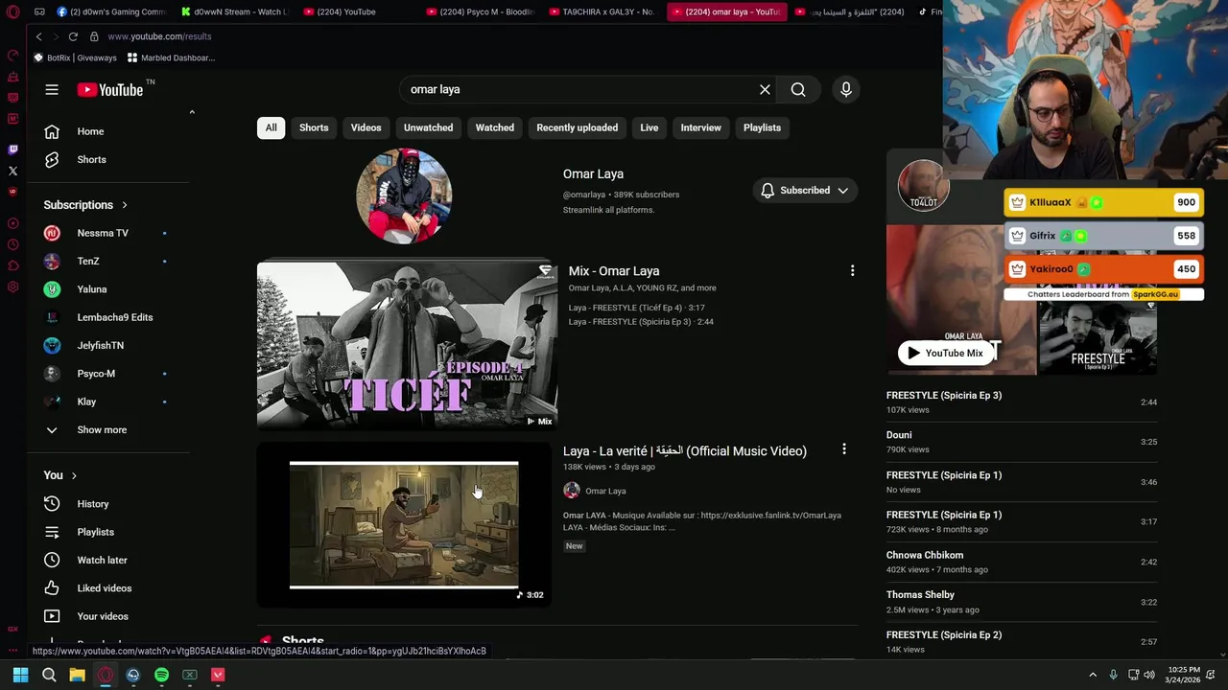Open Omar Laya channel avatar
The height and width of the screenshot is (690, 1228).
(404, 195)
